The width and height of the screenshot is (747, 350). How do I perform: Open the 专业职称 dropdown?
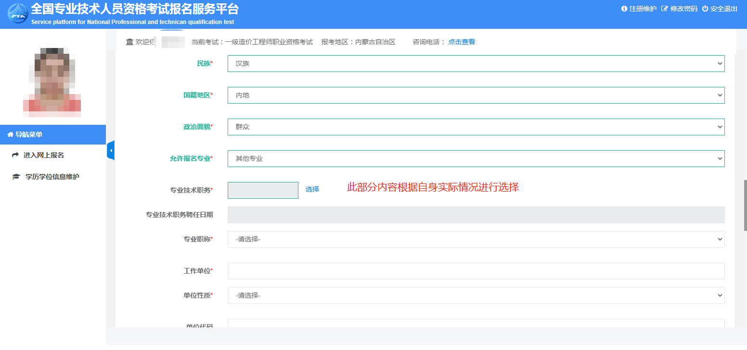pos(476,239)
